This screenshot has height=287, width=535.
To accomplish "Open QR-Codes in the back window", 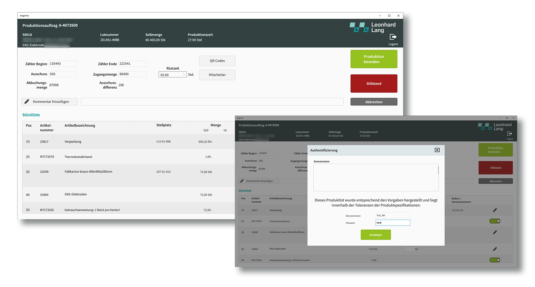I will point(217,61).
